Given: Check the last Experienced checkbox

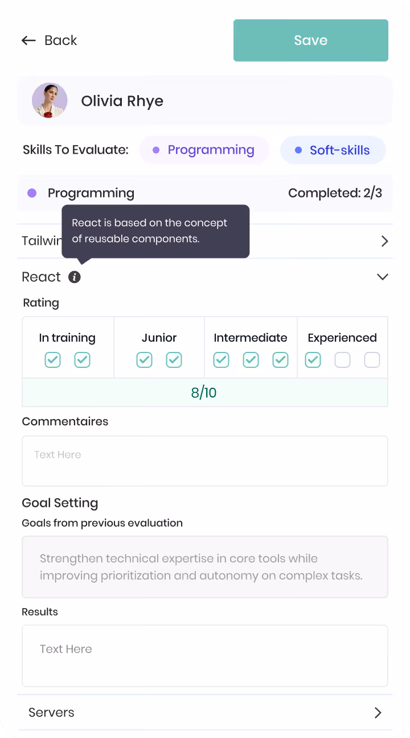Looking at the screenshot, I should tap(372, 360).
